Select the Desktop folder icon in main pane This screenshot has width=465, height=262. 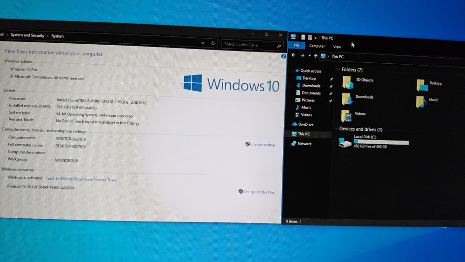point(422,85)
